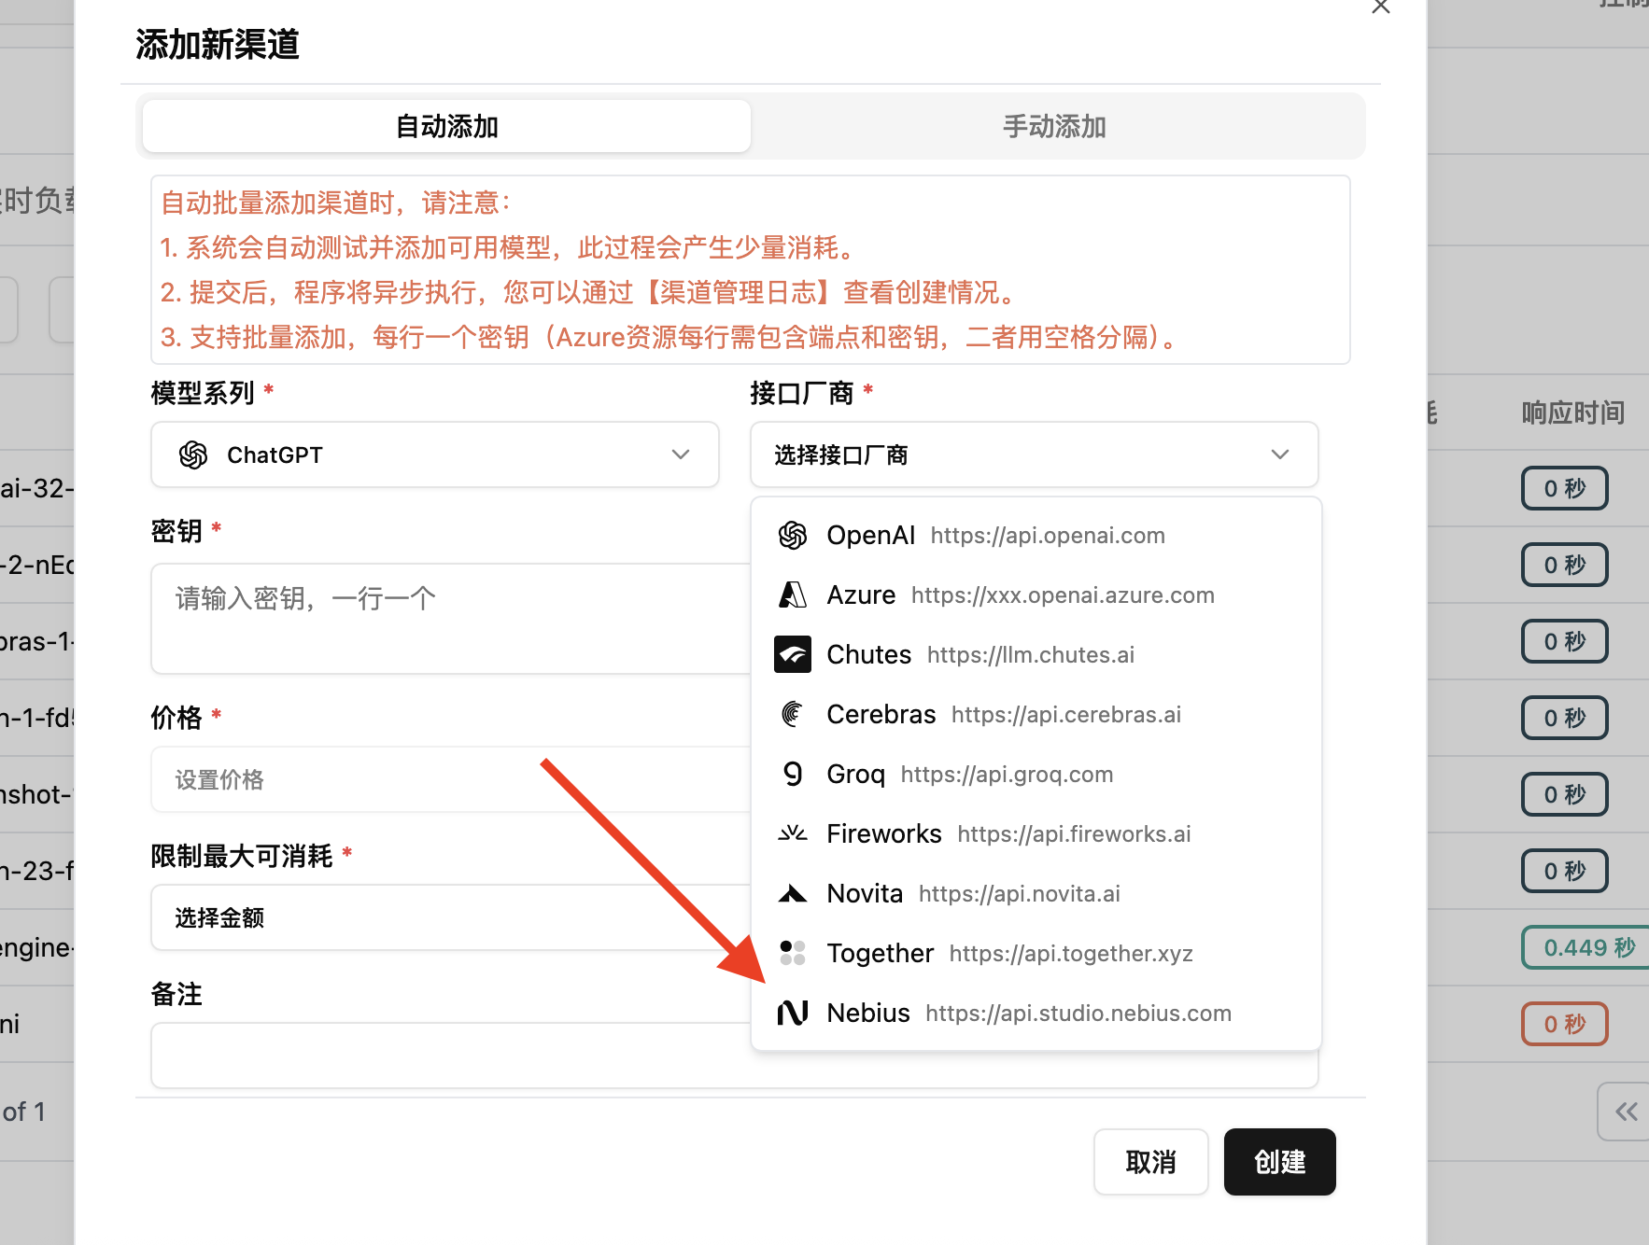Click the 备注 remarks input field

point(448,1056)
